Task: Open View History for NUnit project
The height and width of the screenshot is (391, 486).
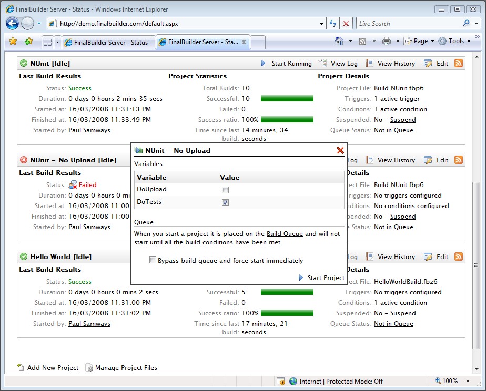Action: coord(390,64)
